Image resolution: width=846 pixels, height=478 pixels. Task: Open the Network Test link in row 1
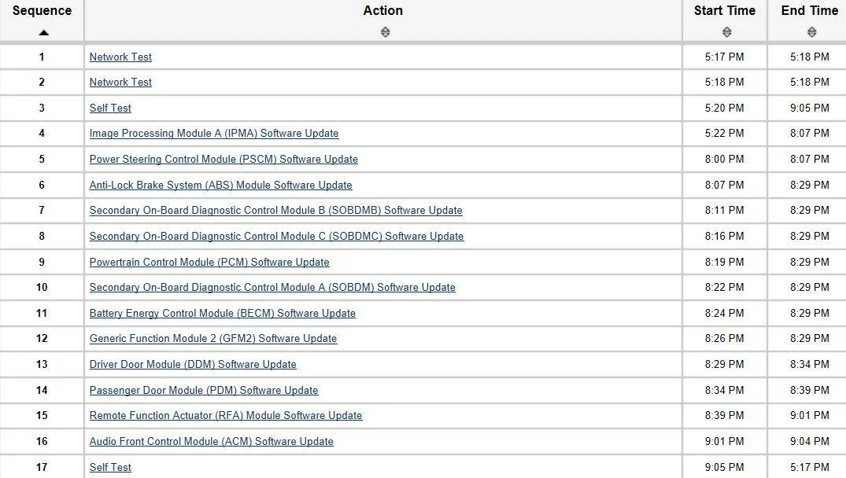(x=120, y=57)
